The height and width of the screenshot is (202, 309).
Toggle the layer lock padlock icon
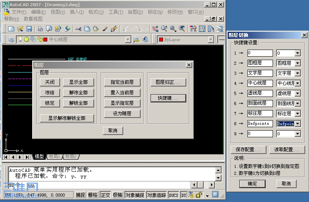click(x=40, y=40)
